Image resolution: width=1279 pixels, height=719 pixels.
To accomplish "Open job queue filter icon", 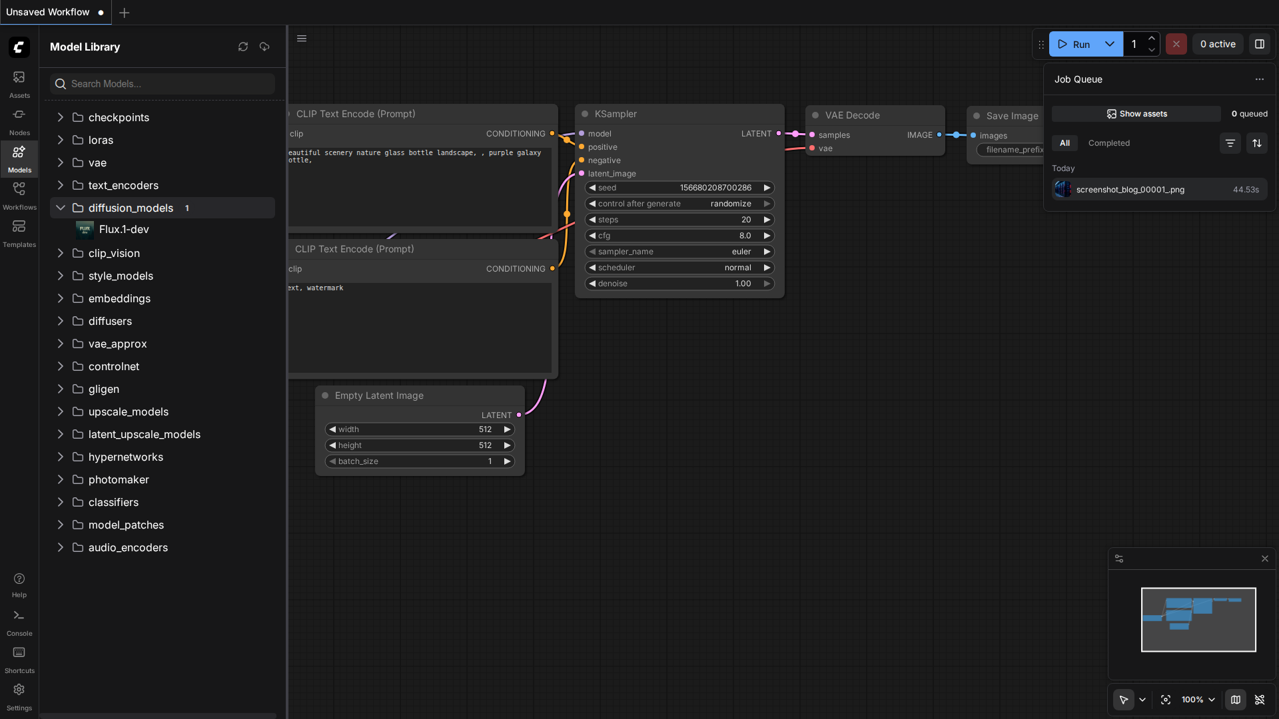I will click(1230, 143).
